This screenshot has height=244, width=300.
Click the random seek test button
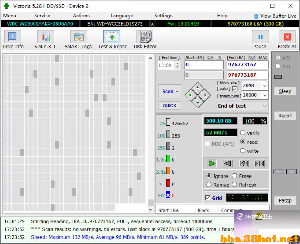point(244,163)
